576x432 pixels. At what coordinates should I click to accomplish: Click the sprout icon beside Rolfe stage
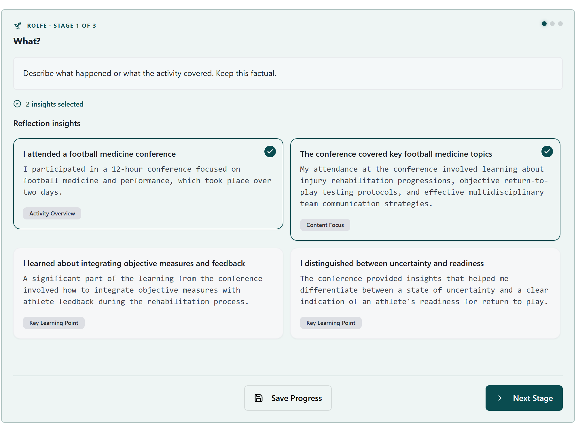click(18, 26)
